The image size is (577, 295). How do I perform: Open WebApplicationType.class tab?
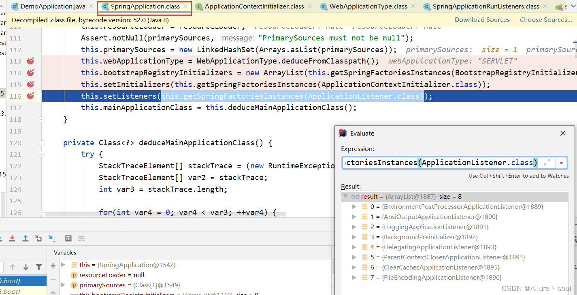point(368,6)
